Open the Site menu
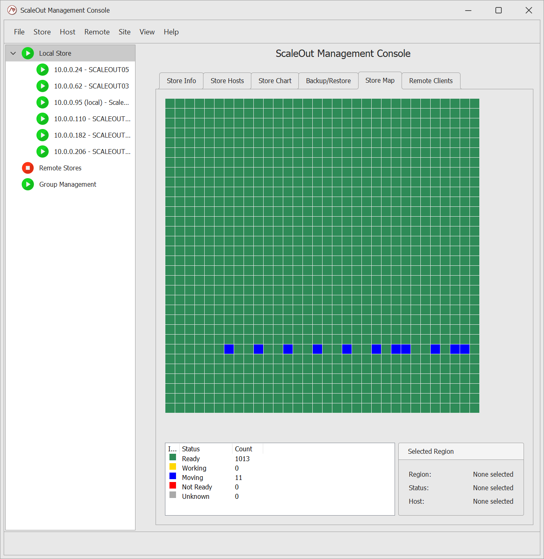Screen dimensions: 544x559 (x=124, y=32)
